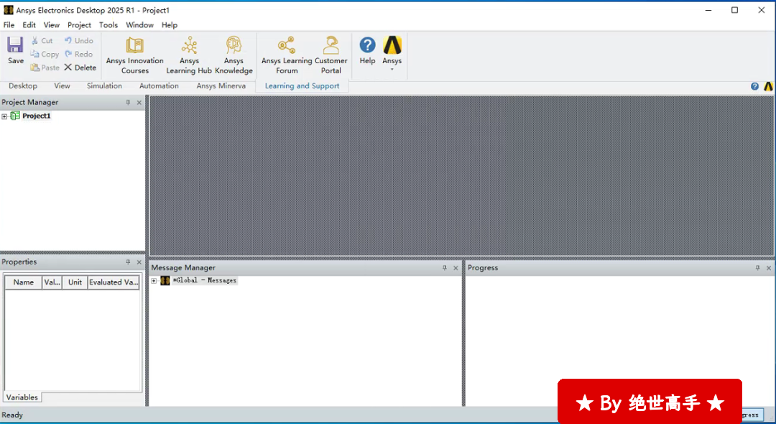Open the Help menu

tap(170, 24)
